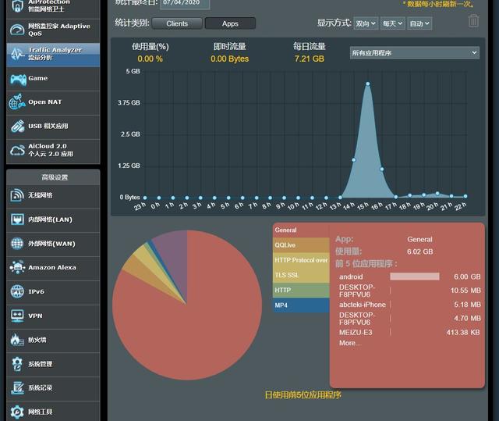Switch statistics category to Clients
The image size is (499, 421).
(177, 23)
